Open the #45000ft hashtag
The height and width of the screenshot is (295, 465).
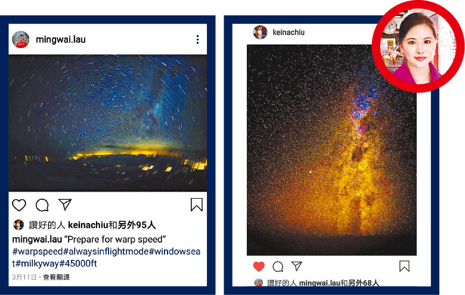(x=78, y=263)
